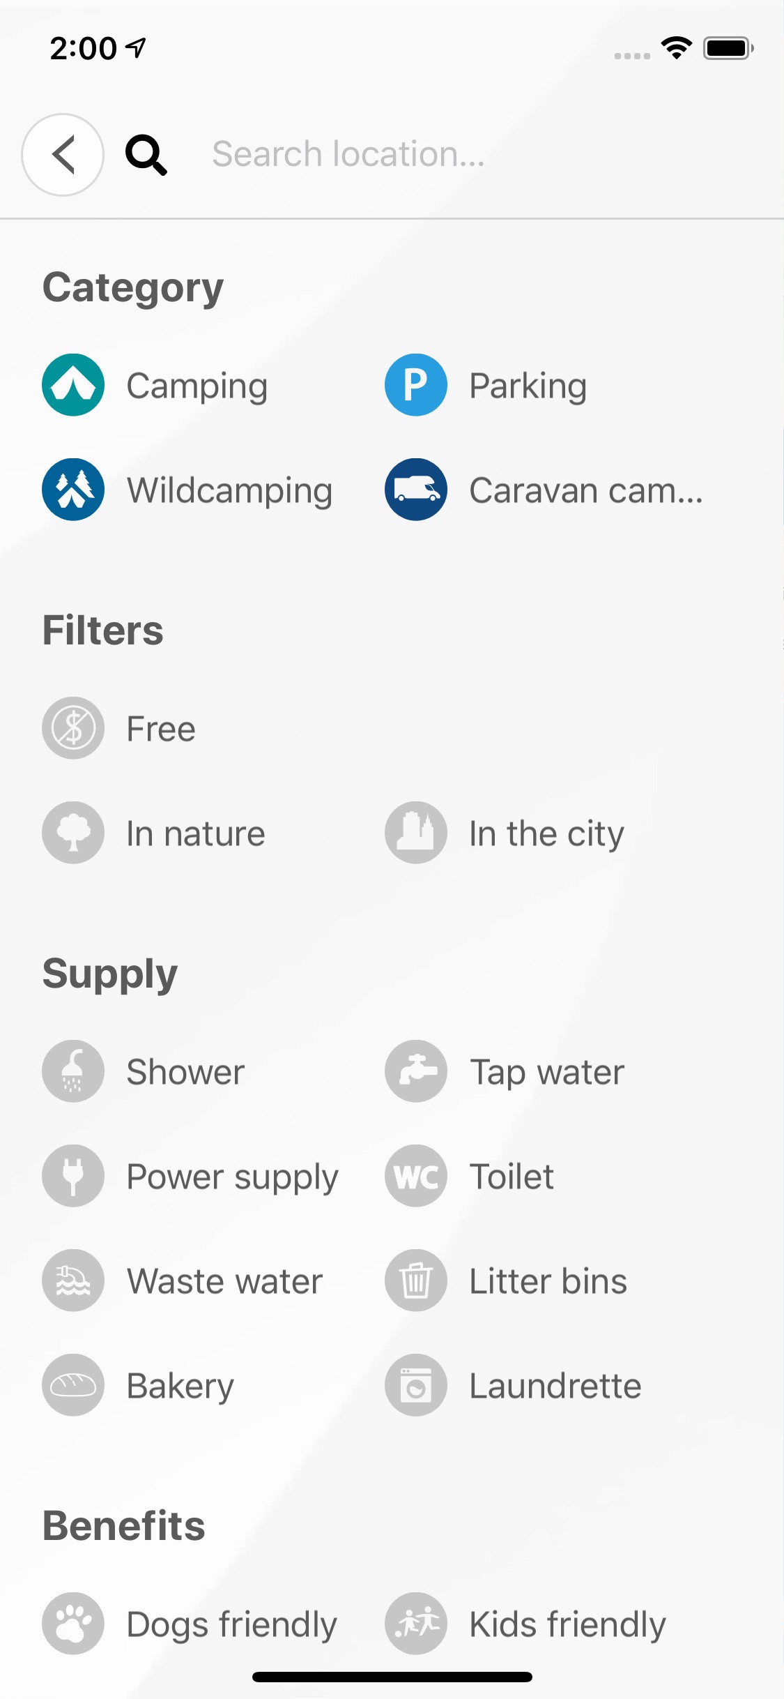
Task: Click the Bakery label
Action: click(x=180, y=1386)
